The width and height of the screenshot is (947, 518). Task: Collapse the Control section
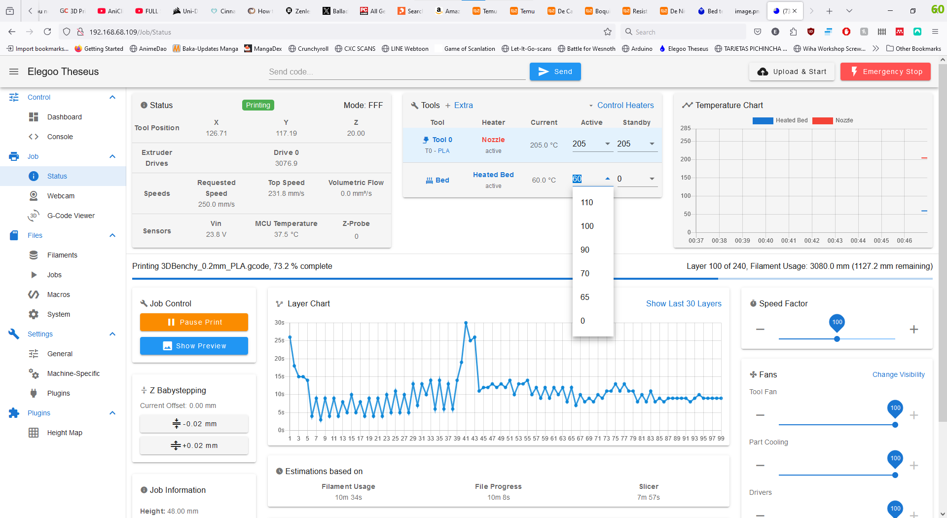(112, 97)
